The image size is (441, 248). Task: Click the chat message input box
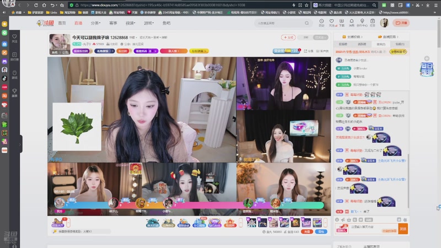[373, 228]
